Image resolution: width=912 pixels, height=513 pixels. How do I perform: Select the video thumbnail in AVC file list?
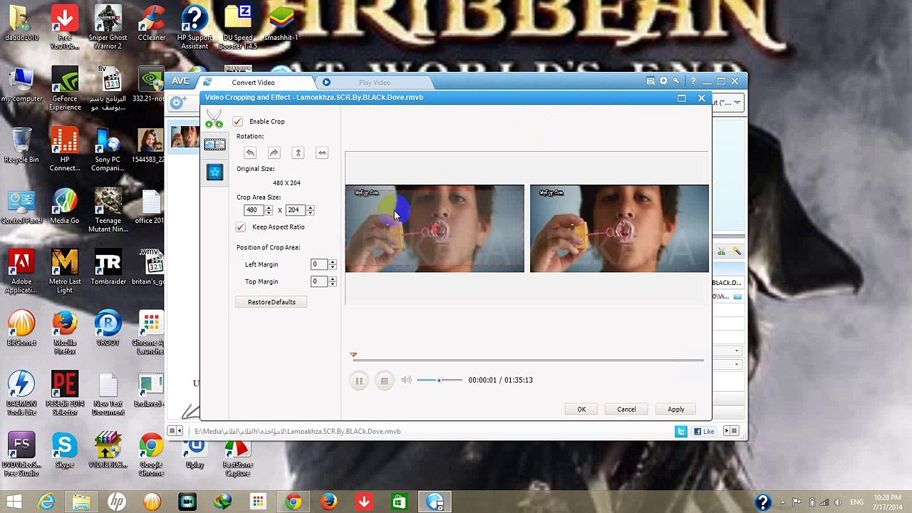pos(185,137)
